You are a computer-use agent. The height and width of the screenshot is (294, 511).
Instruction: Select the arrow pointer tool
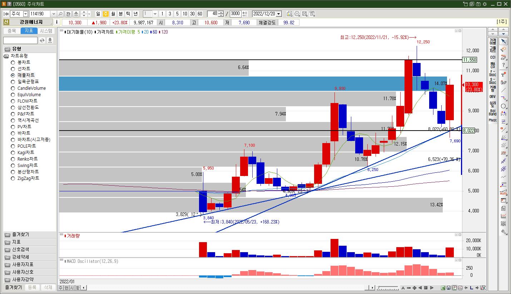pos(503,41)
